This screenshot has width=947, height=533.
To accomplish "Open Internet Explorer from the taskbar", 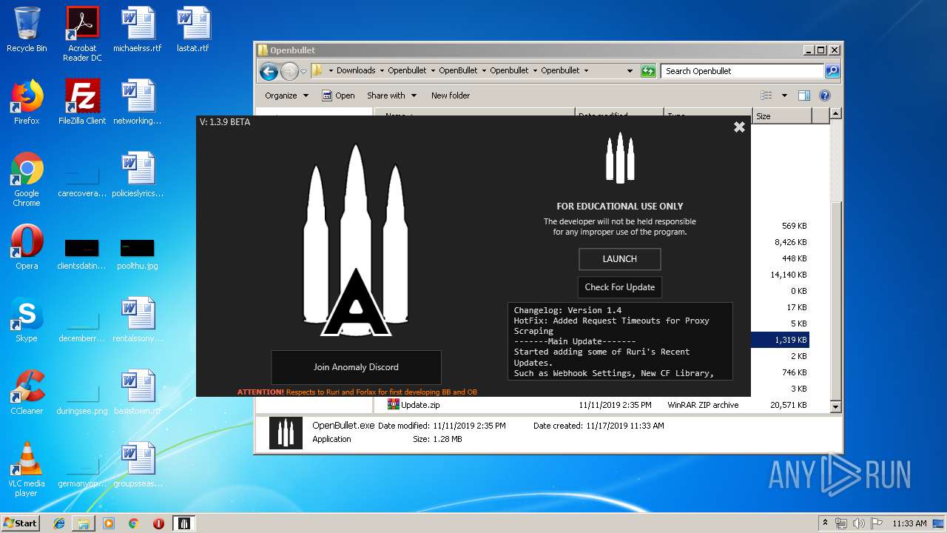I will pyautogui.click(x=59, y=523).
